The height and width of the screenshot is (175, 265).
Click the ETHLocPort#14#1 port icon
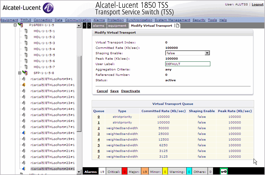pos(24,109)
